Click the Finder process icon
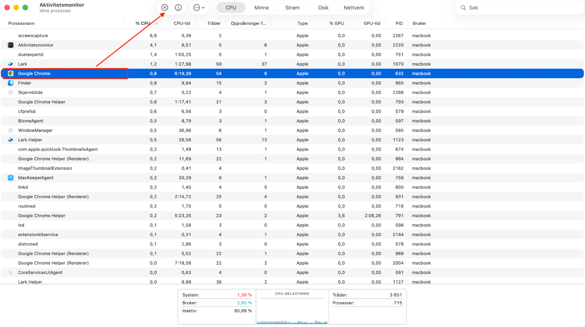The height and width of the screenshot is (327, 585). (x=11, y=83)
